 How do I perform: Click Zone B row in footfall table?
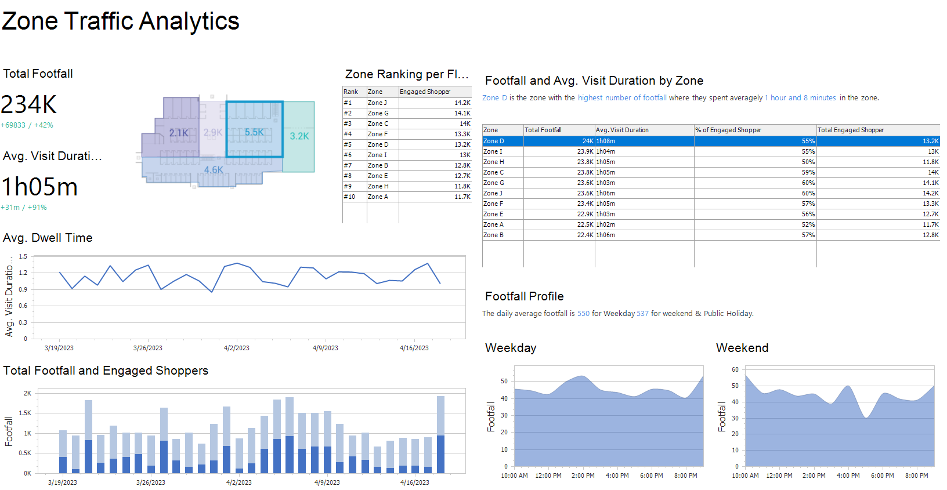(711, 235)
